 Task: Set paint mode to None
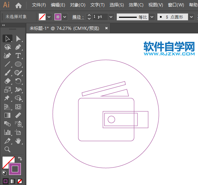(x=20, y=181)
